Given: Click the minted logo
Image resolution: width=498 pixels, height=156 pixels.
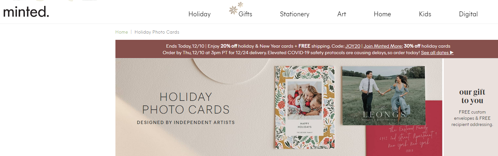Looking at the screenshot, I should (26, 12).
